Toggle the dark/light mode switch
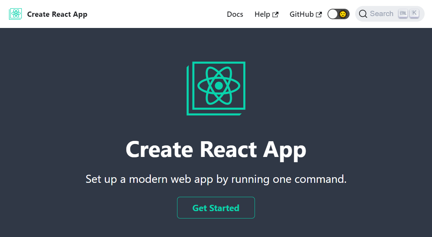 pos(338,14)
